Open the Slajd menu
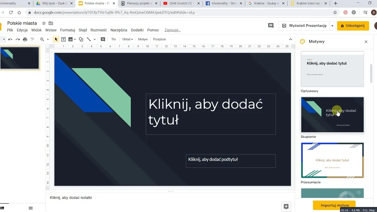 tap(83, 30)
